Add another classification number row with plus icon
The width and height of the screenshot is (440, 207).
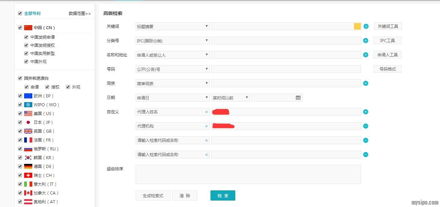tap(366, 41)
